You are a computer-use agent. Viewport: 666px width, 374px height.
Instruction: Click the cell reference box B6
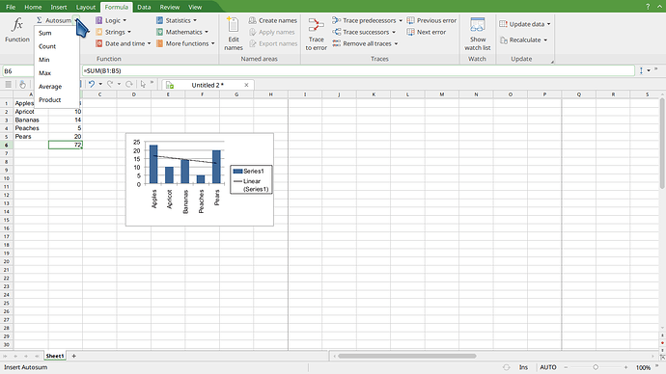pos(18,70)
